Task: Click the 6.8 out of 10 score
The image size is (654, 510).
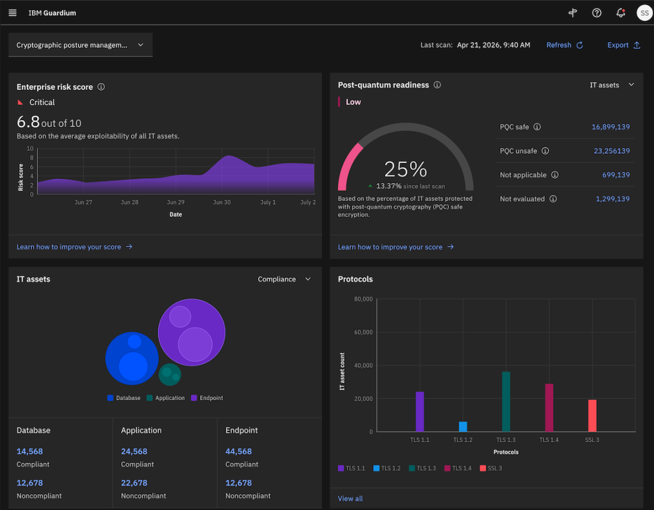Action: (x=49, y=122)
